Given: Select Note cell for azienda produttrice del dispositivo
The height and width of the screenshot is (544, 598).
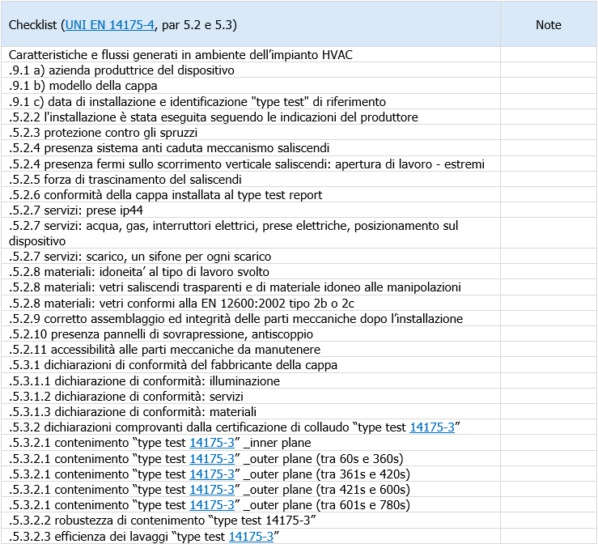Looking at the screenshot, I should coord(548,70).
